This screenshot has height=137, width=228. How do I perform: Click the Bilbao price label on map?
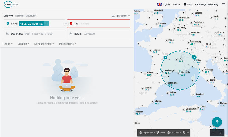pos(150,74)
